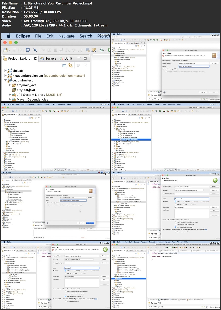Check abstract modifier in the CucumberRunner class dialog
Image resolution: width=221 pixels, height=310 pixels.
(x=175, y=204)
